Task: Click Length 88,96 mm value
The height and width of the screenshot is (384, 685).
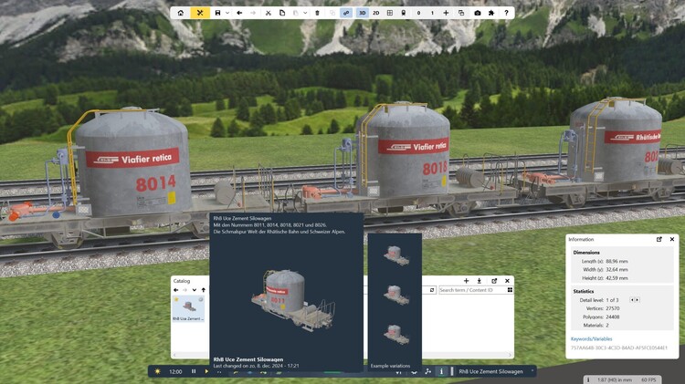Action: coord(616,262)
